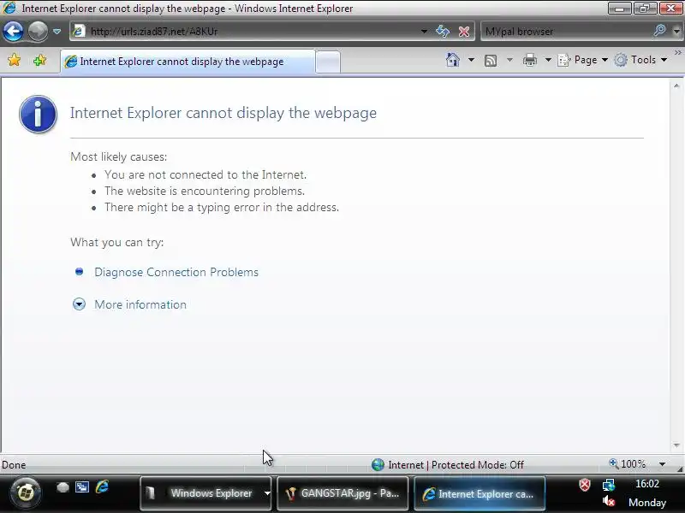Image resolution: width=685 pixels, height=513 pixels.
Task: Open the search provider options dropdown
Action: tap(676, 32)
